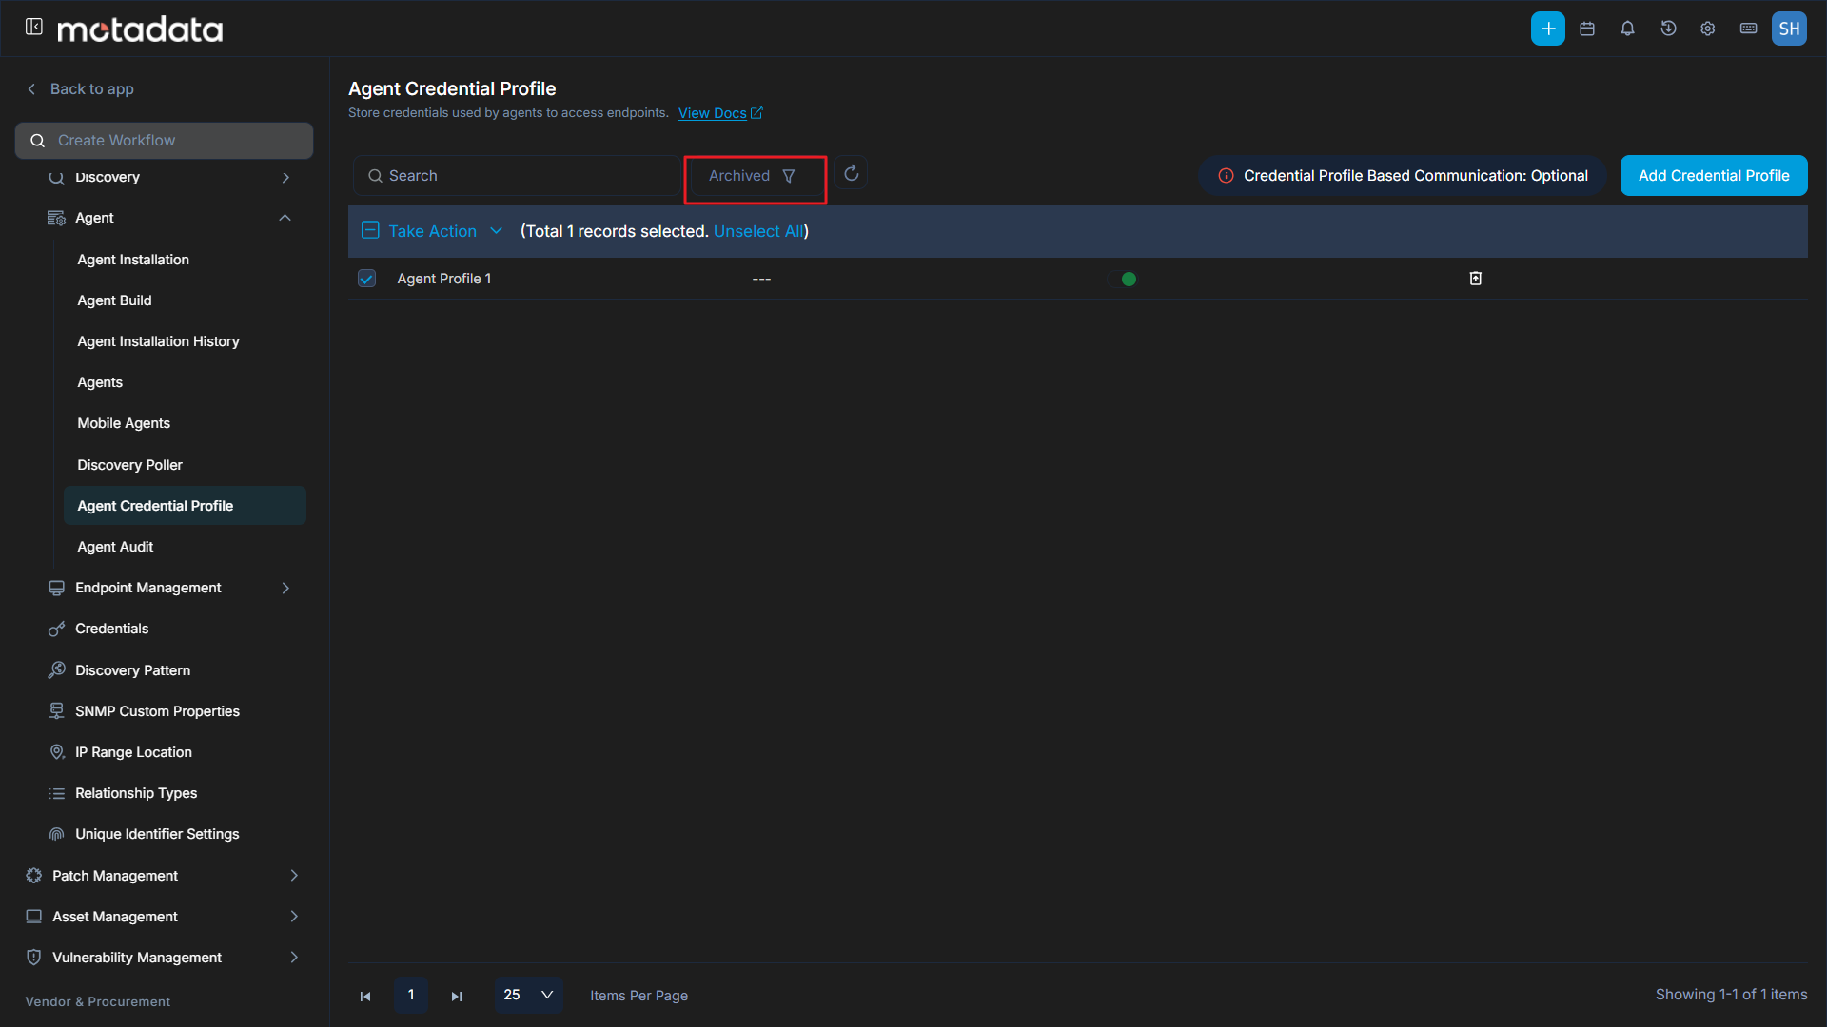The height and width of the screenshot is (1027, 1827).
Task: Open Agent Build menu item
Action: click(x=114, y=300)
